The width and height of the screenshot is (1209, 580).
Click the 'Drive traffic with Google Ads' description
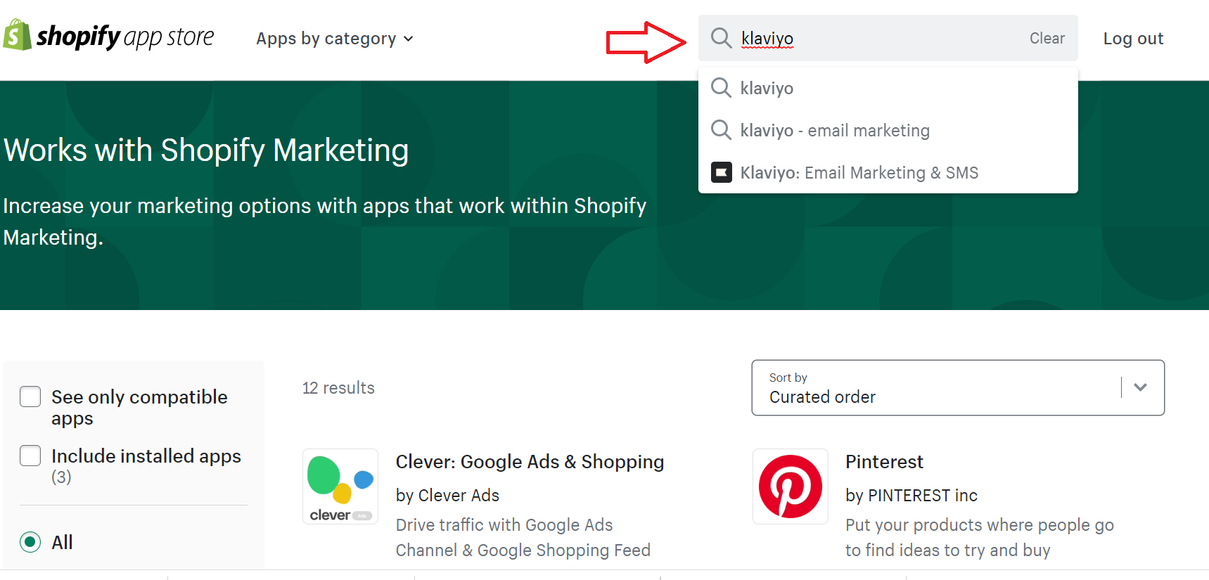pyautogui.click(x=523, y=538)
